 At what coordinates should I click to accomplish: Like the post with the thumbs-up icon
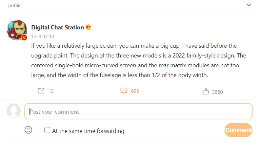(206, 91)
